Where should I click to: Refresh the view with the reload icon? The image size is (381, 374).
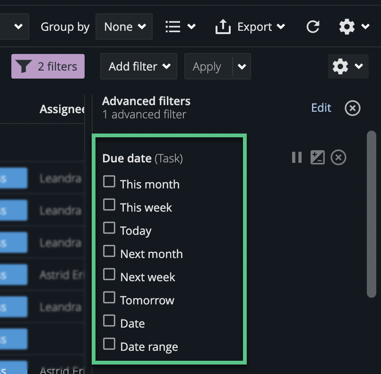pyautogui.click(x=313, y=27)
